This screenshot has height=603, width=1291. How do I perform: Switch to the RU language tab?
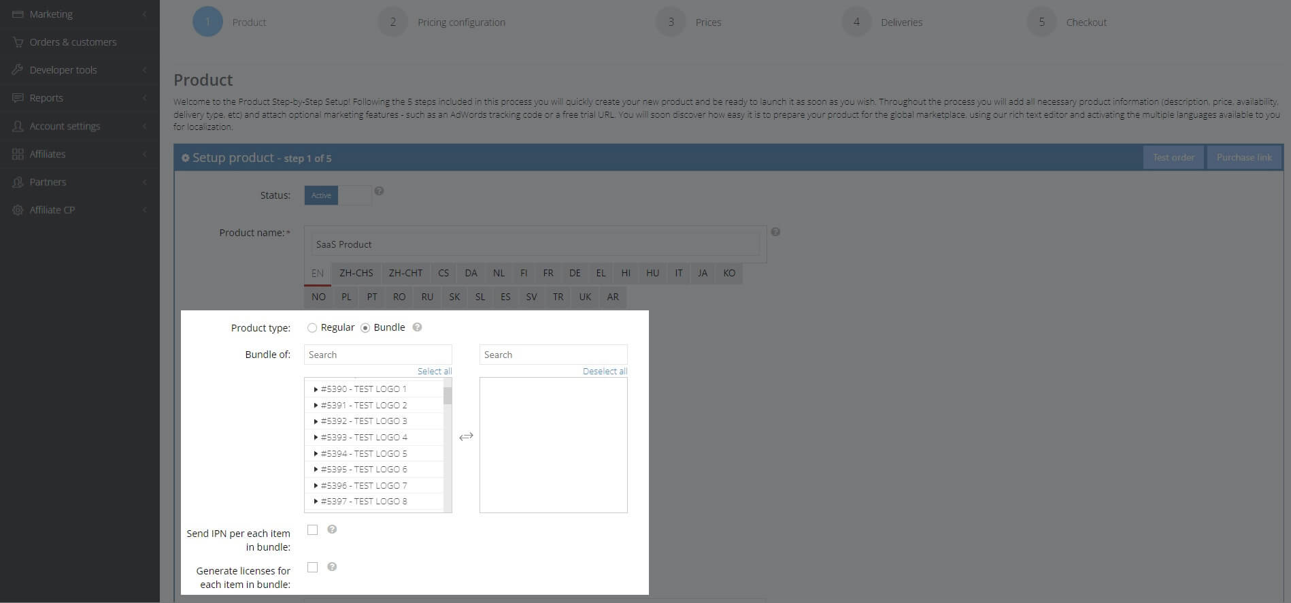[x=427, y=297]
